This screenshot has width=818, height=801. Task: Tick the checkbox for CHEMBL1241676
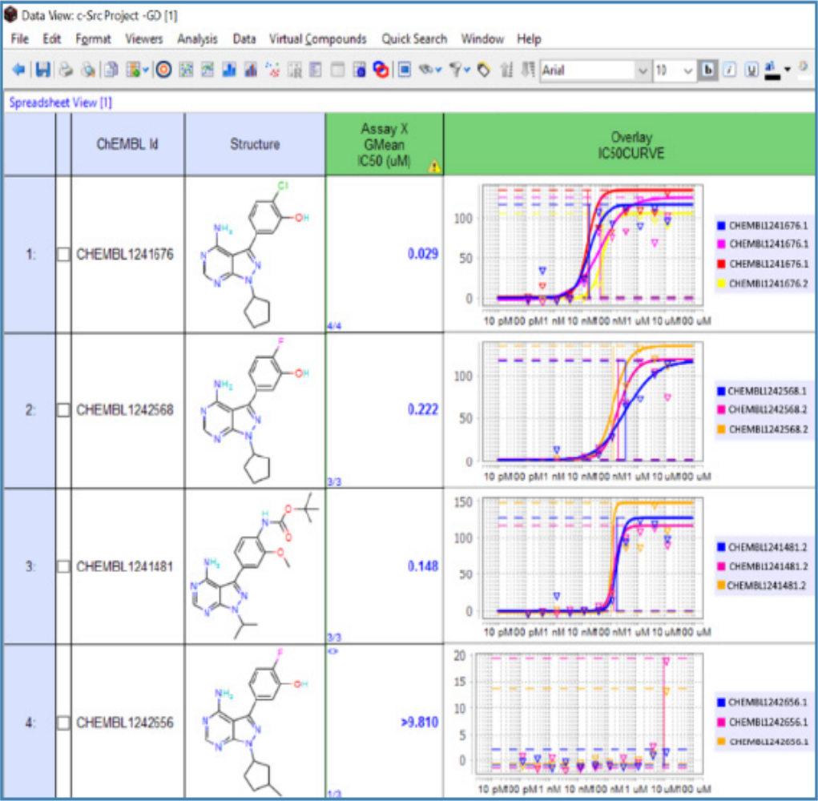(x=63, y=255)
